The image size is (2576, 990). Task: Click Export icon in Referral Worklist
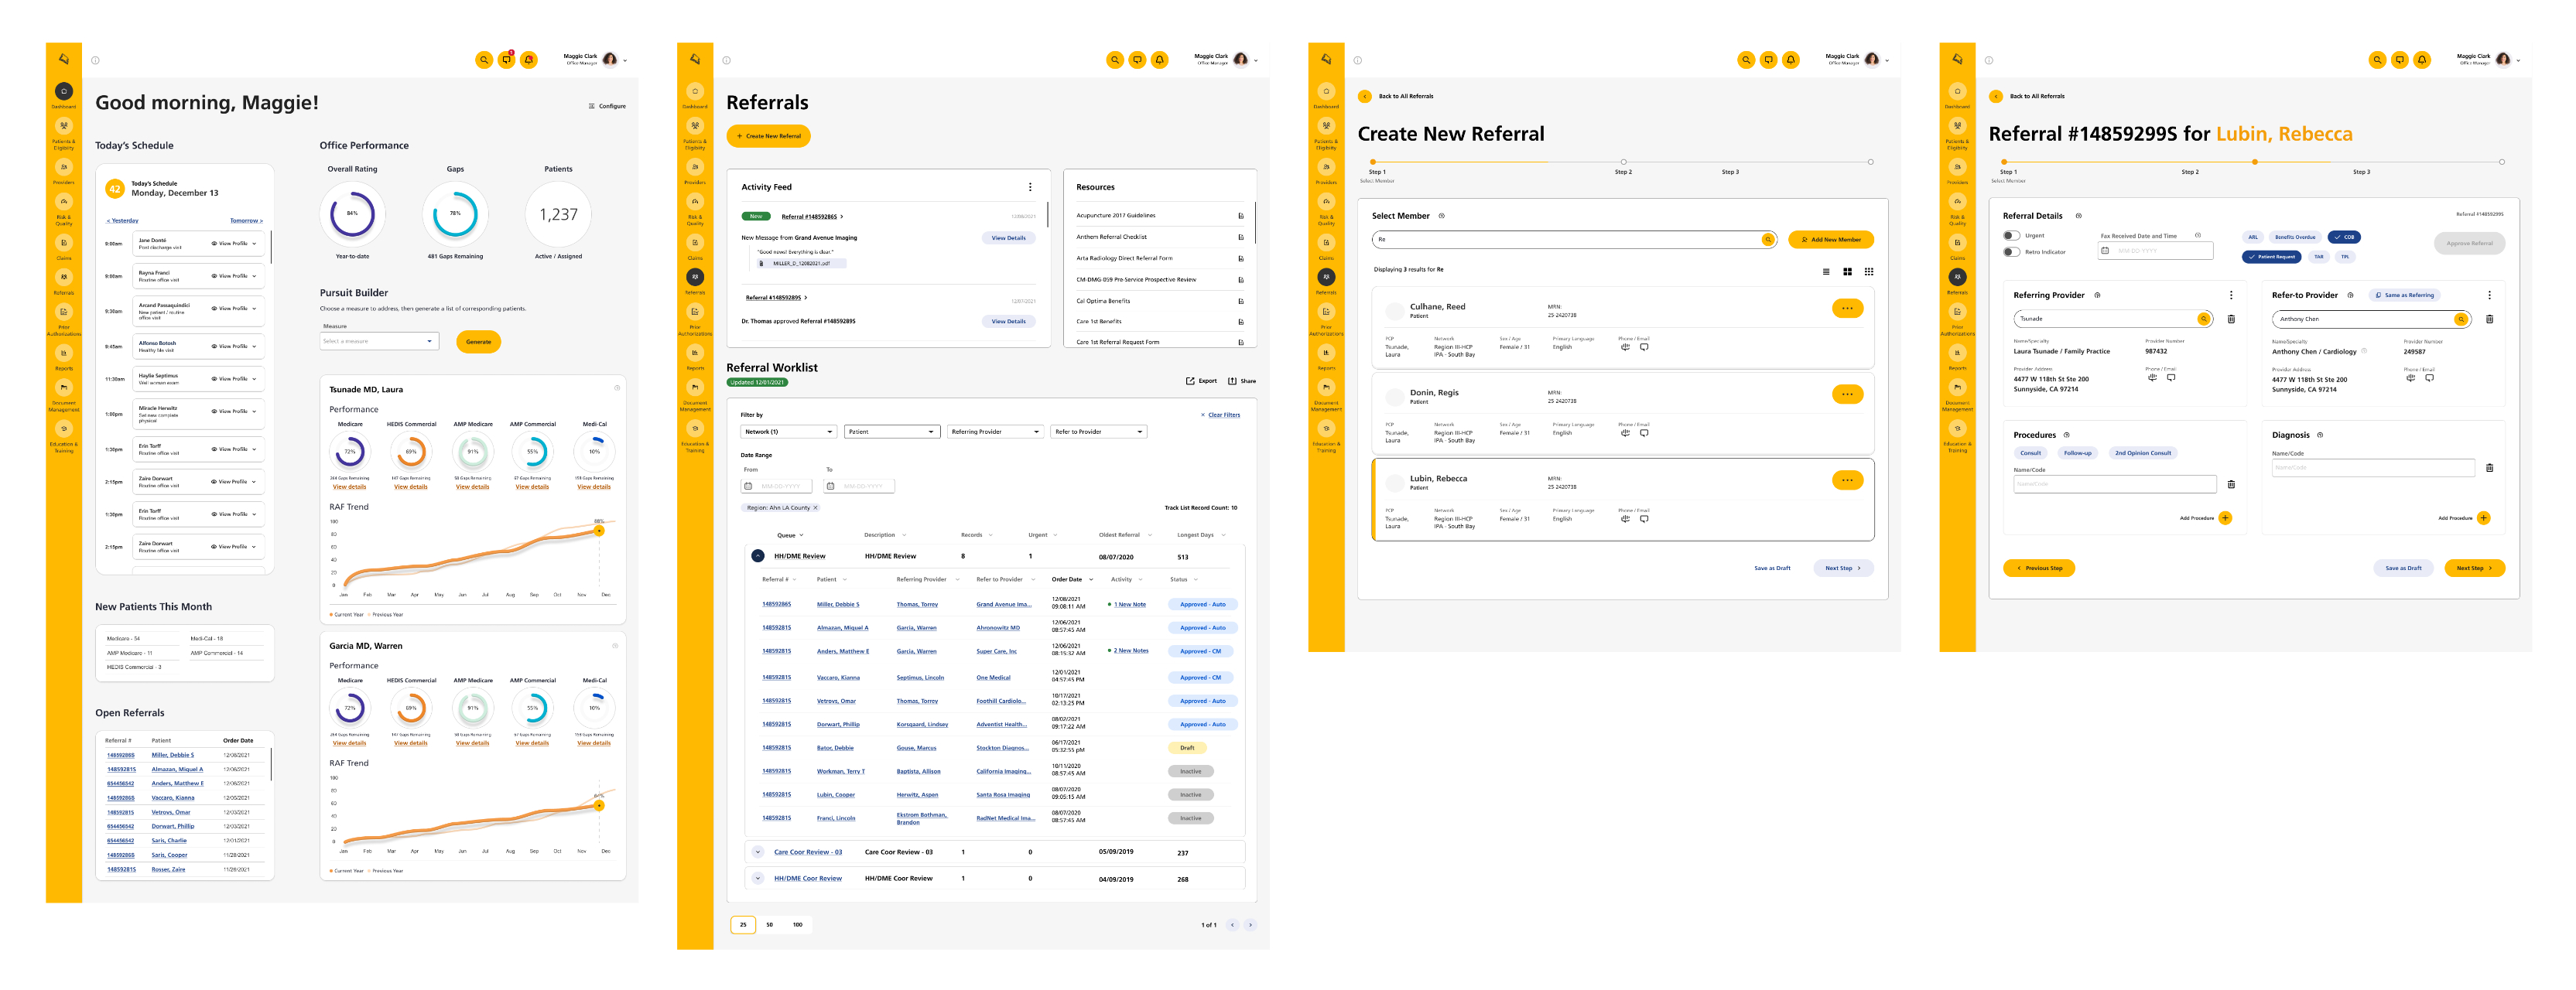pyautogui.click(x=1190, y=381)
